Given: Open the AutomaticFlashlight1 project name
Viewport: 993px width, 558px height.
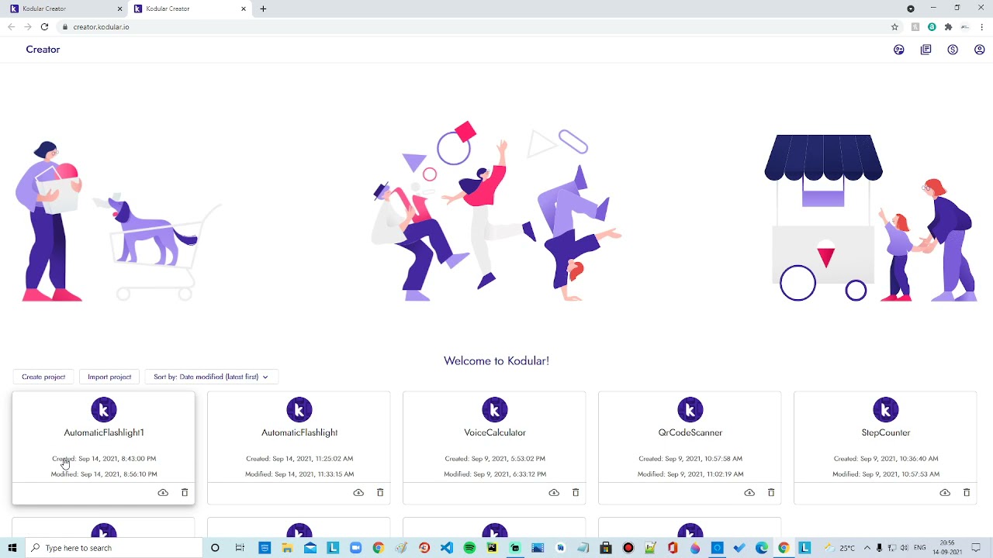Looking at the screenshot, I should tap(104, 432).
